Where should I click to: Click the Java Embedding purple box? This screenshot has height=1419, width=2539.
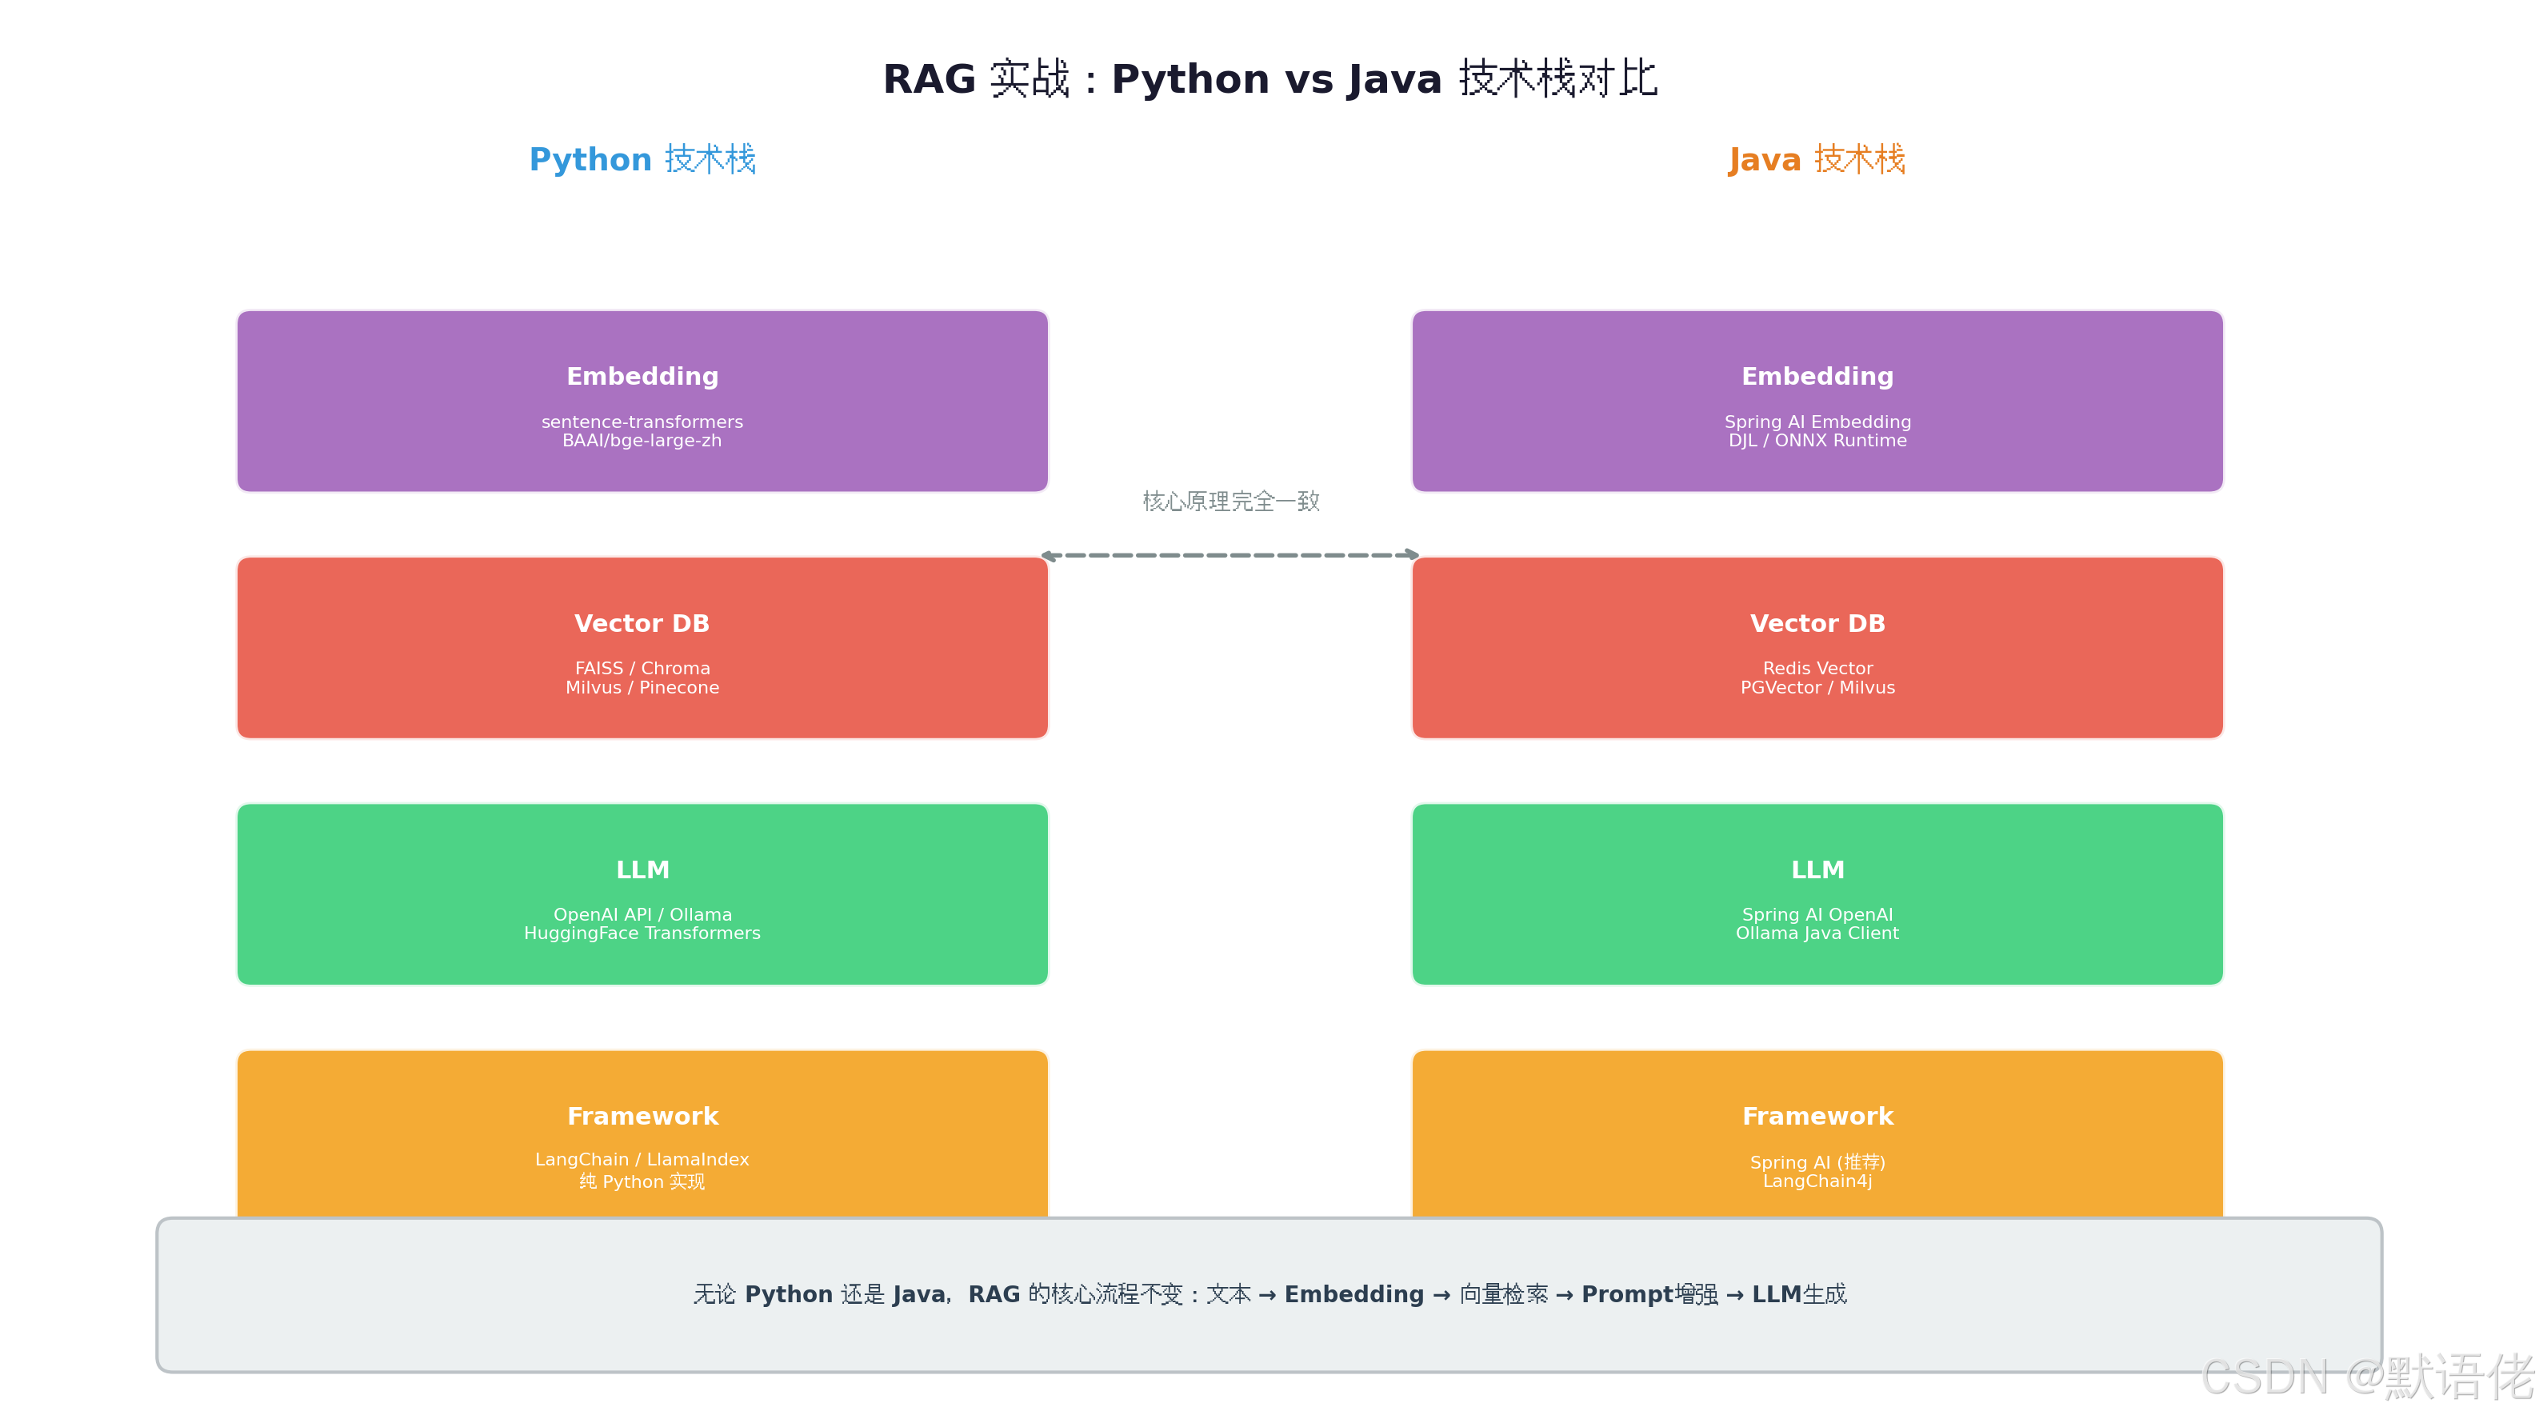coord(1817,401)
